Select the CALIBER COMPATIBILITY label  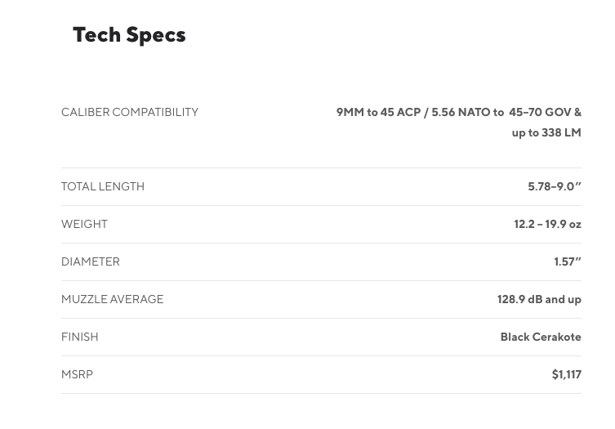click(x=129, y=112)
